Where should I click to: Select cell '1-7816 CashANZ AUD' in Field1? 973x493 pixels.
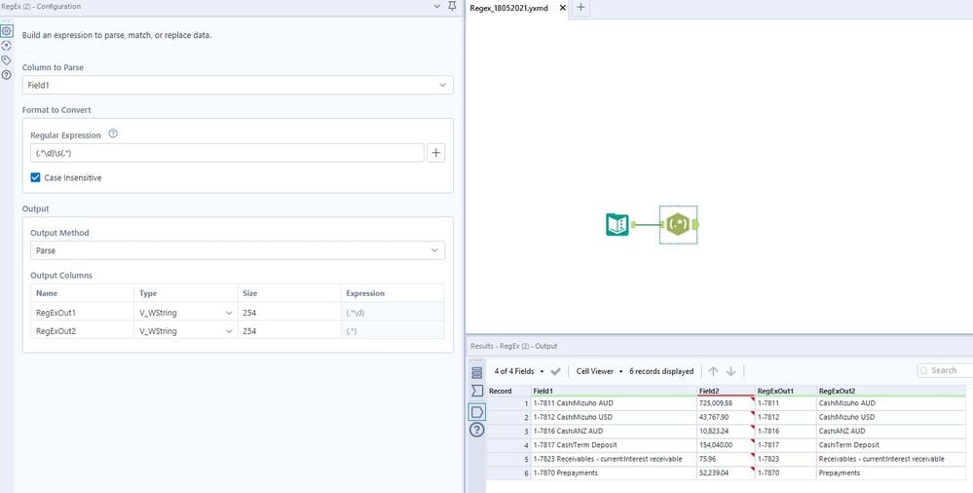point(614,431)
